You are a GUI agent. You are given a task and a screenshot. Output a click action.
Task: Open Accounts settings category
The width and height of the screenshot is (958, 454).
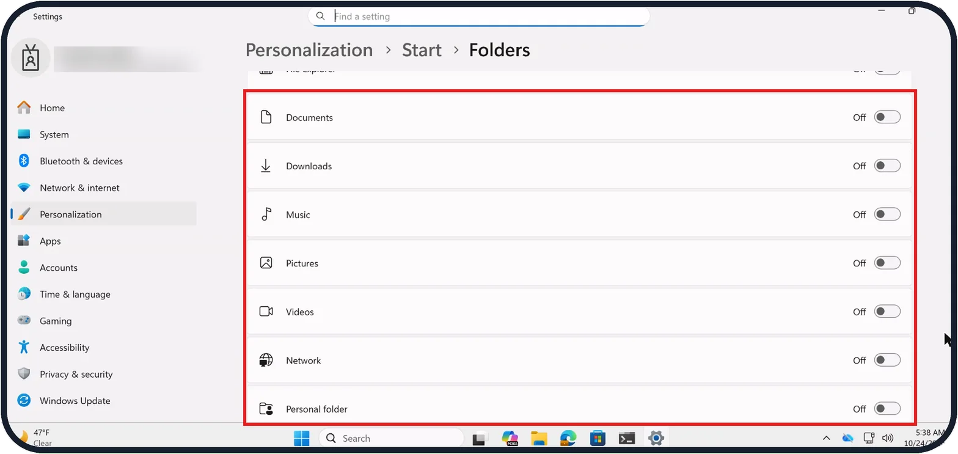104,268
